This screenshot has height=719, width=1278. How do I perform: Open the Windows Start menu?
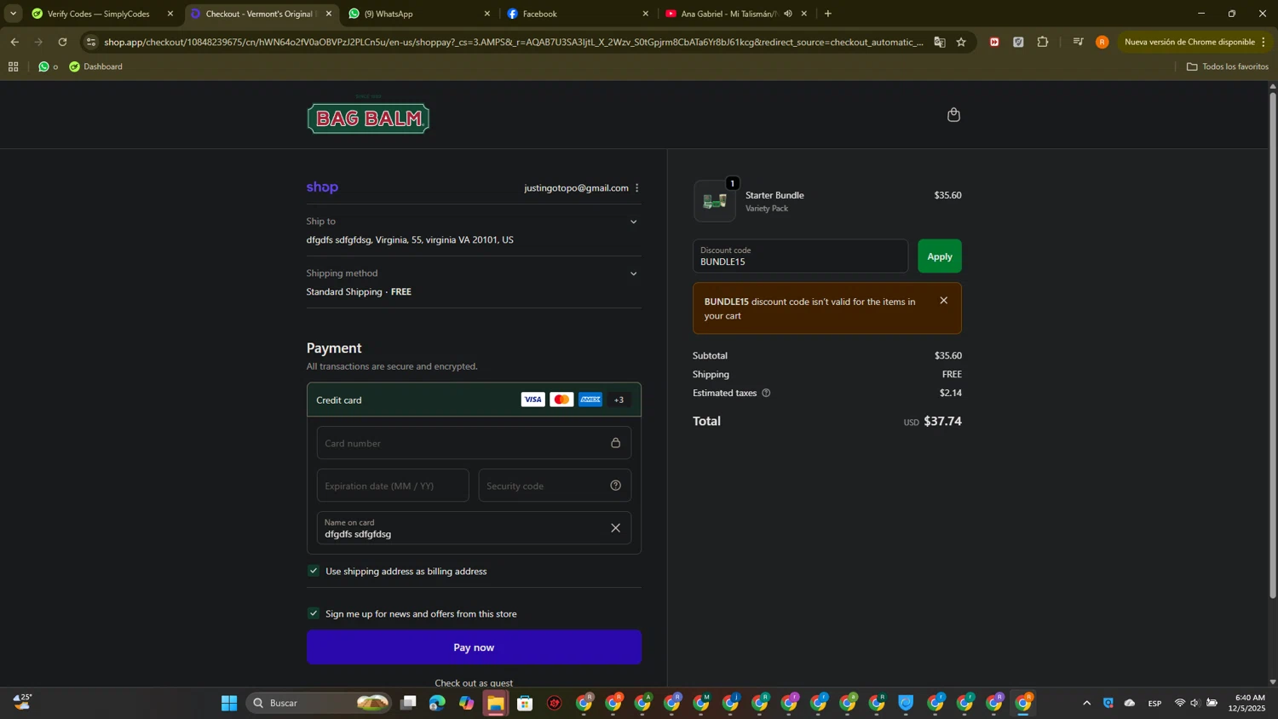point(229,703)
